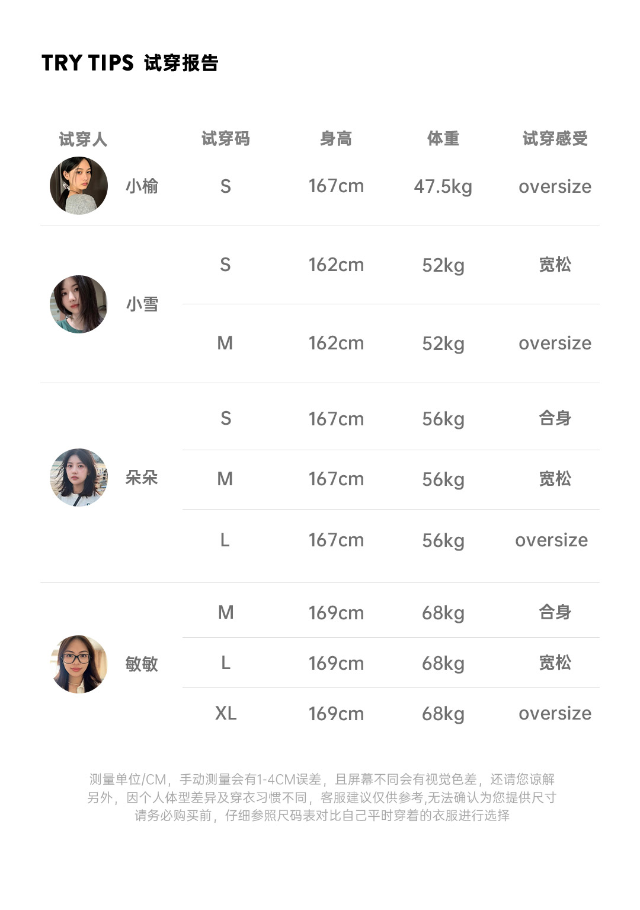Select the 试穿码 column header
Screen dimensions: 640x910
coord(225,139)
